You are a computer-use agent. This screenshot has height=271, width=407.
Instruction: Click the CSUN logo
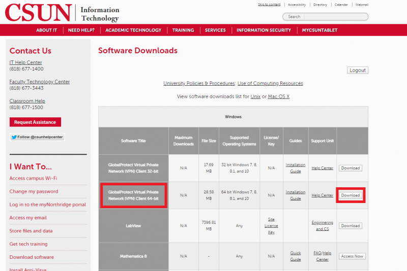click(x=38, y=12)
